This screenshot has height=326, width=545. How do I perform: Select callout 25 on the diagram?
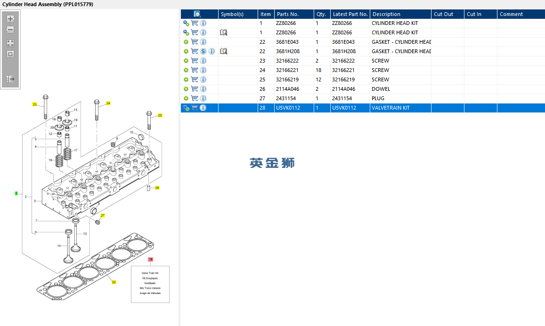160,115
